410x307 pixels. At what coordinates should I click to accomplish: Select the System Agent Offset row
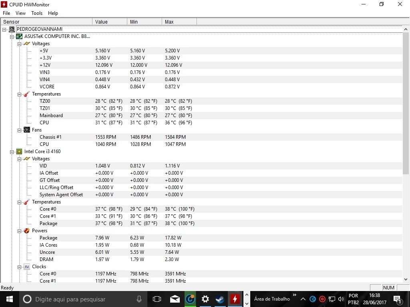(221, 195)
